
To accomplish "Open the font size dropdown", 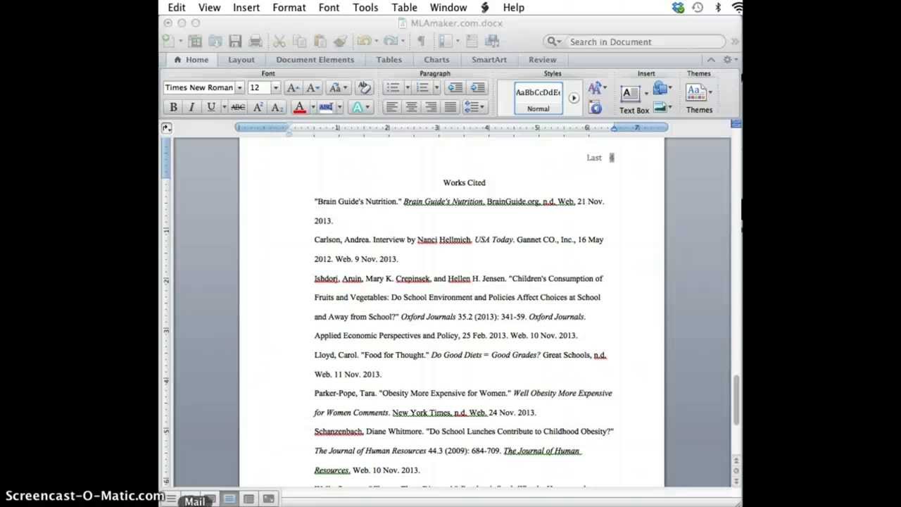I will point(275,88).
